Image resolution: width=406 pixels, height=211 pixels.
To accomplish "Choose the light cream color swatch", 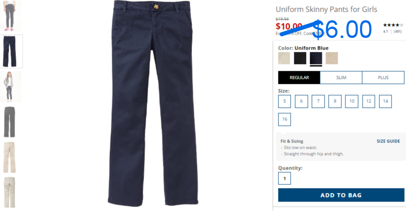I will pos(284,58).
